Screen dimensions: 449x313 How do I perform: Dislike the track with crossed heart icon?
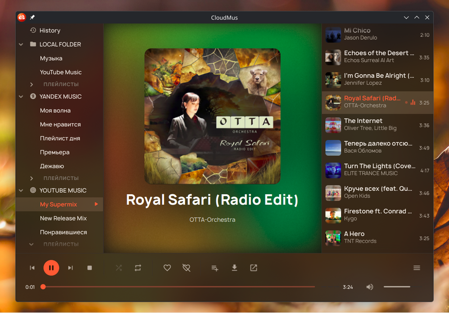point(186,268)
